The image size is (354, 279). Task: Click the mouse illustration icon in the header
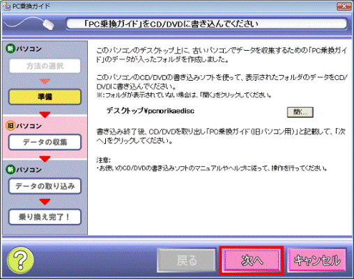(x=48, y=24)
